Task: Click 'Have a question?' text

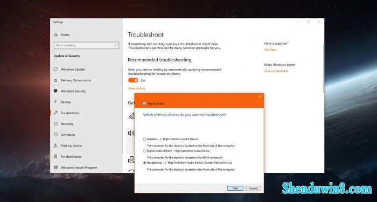Action: click(276, 44)
